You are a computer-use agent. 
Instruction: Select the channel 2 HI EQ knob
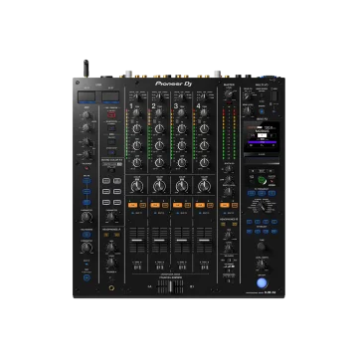[159, 128]
